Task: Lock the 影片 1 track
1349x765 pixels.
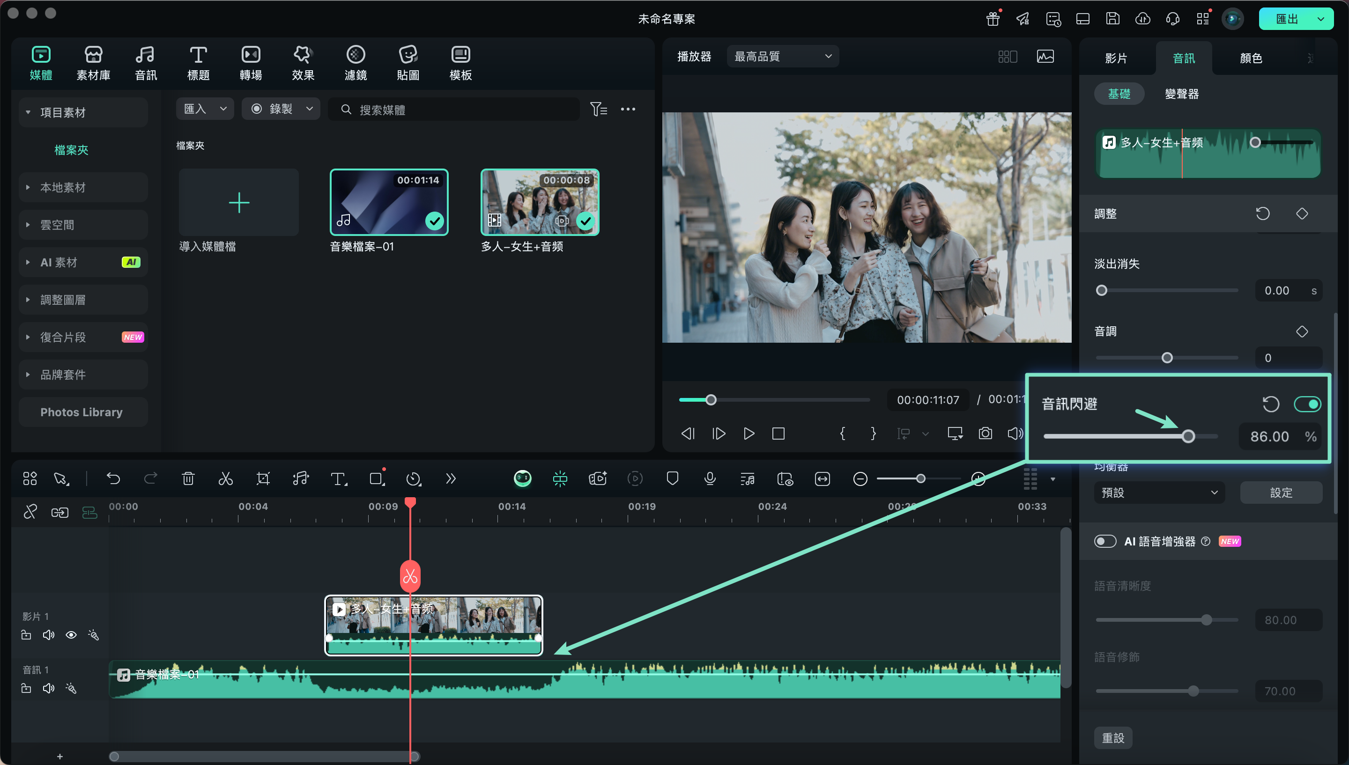Action: (x=26, y=635)
